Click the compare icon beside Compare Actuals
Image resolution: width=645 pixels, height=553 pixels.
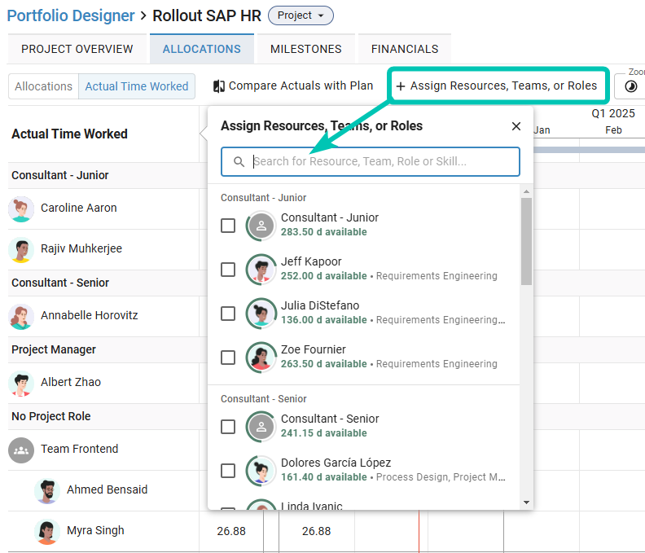click(219, 86)
